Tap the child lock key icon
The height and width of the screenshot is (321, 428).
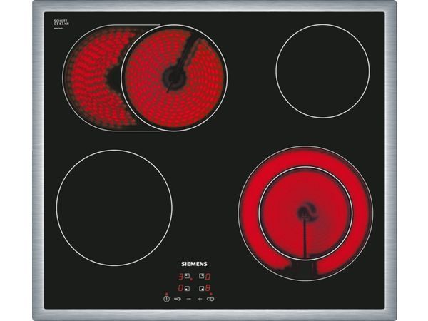178,299
